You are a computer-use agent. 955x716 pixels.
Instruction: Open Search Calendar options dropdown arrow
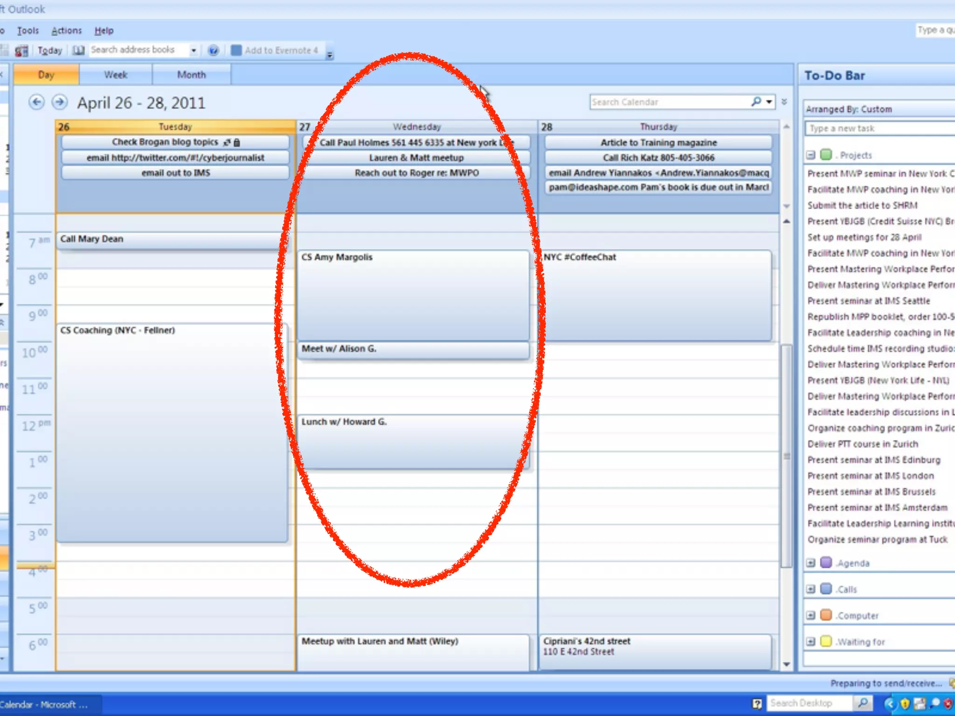click(x=769, y=102)
